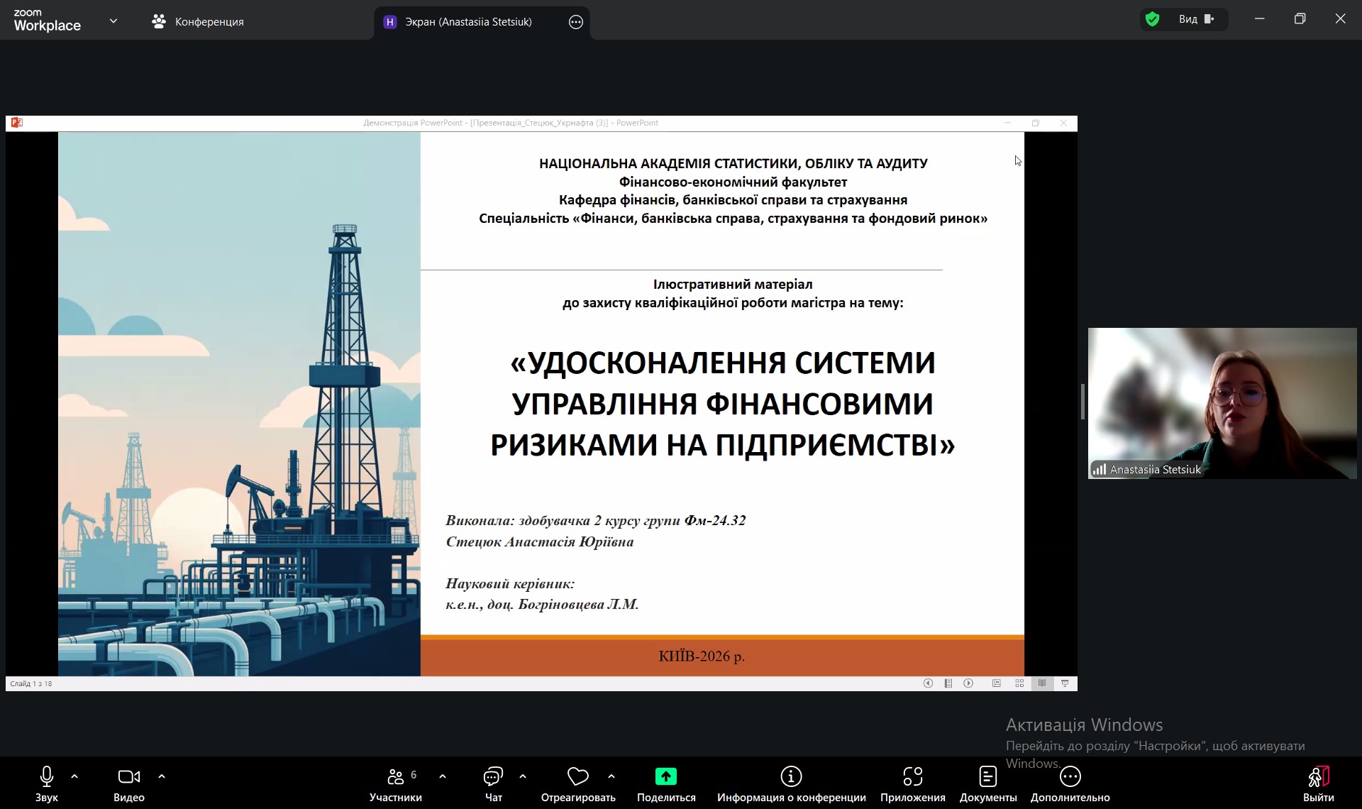
Task: Mute microphone with Звук icon
Action: point(47,777)
